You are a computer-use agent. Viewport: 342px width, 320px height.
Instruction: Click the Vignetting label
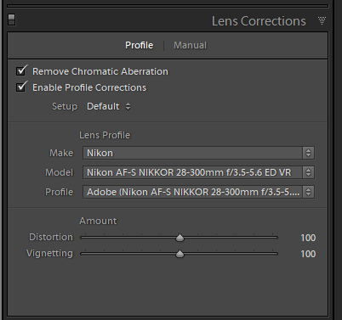[49, 254]
